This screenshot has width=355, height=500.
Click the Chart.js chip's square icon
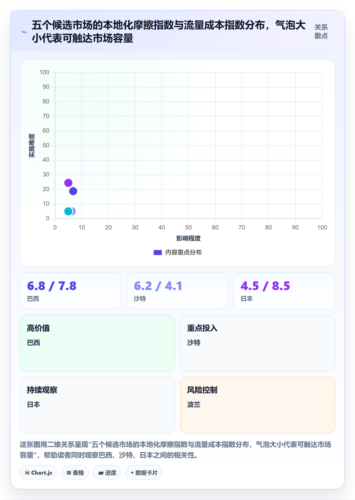tap(27, 473)
